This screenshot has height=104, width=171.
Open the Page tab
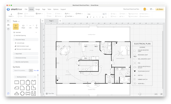(44, 9)
